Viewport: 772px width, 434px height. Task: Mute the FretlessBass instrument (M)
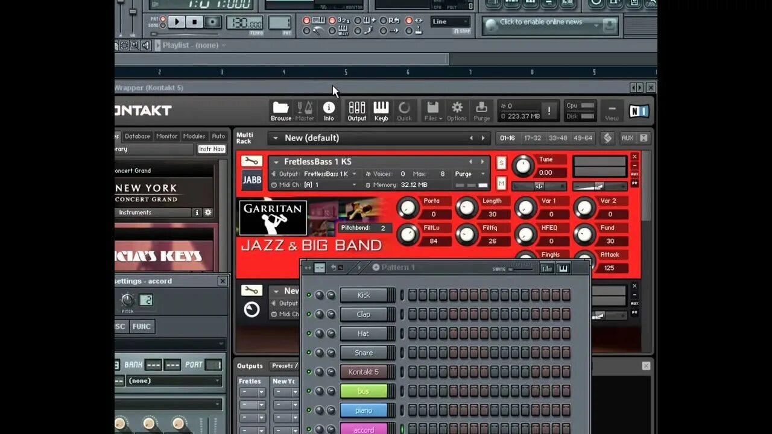pos(501,183)
